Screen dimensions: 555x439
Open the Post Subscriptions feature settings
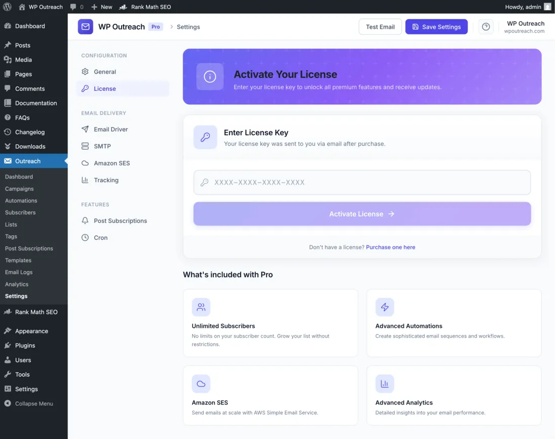tap(120, 221)
